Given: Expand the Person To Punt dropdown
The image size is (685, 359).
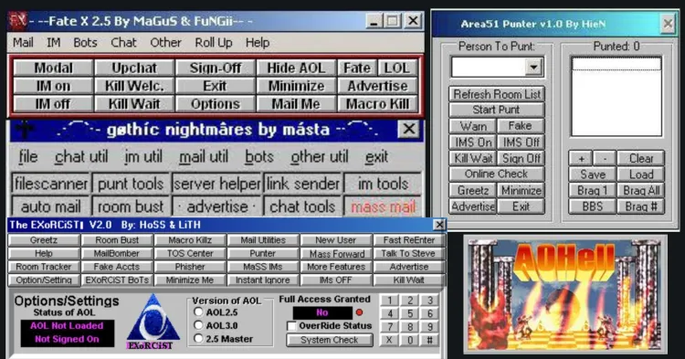Looking at the screenshot, I should pos(533,68).
